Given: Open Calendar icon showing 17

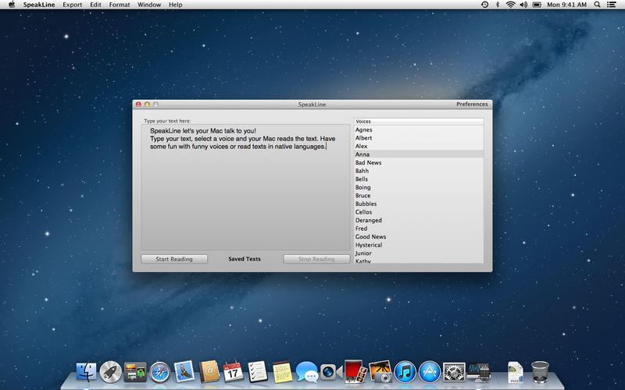Looking at the screenshot, I should coord(233,372).
